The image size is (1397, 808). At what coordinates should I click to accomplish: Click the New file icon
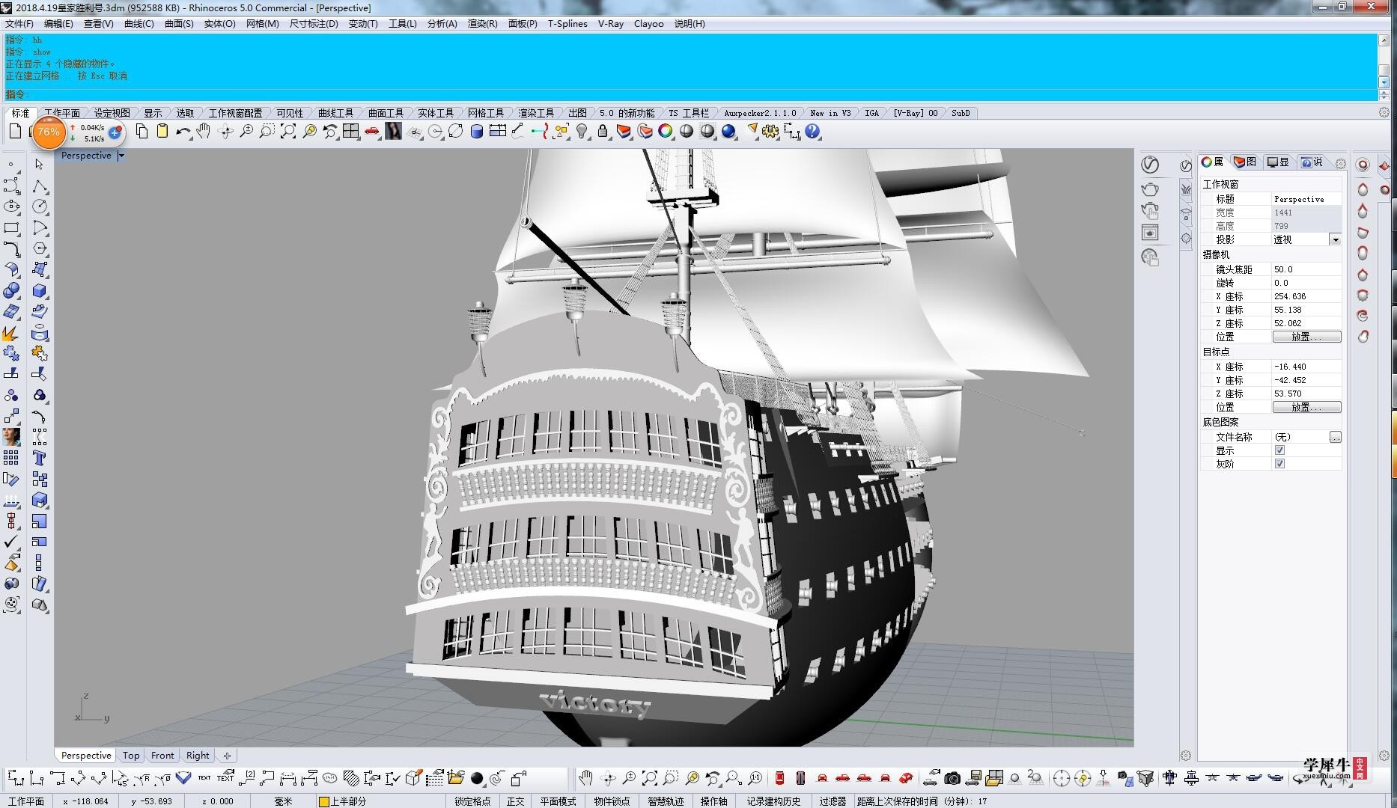(15, 132)
